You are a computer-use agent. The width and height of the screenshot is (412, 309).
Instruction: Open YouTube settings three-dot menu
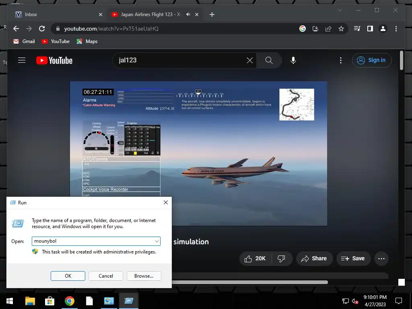point(340,60)
